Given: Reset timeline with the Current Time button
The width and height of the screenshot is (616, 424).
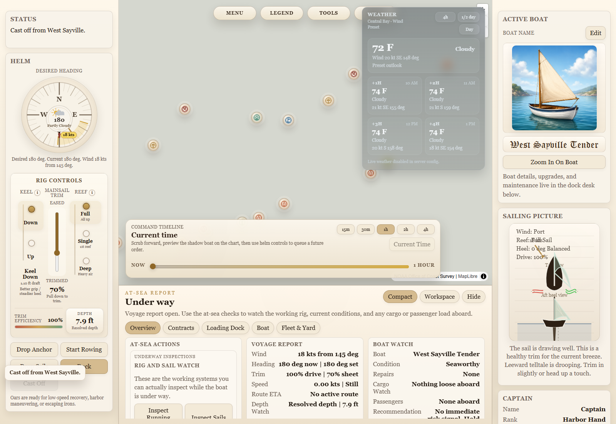Looking at the screenshot, I should coord(412,244).
